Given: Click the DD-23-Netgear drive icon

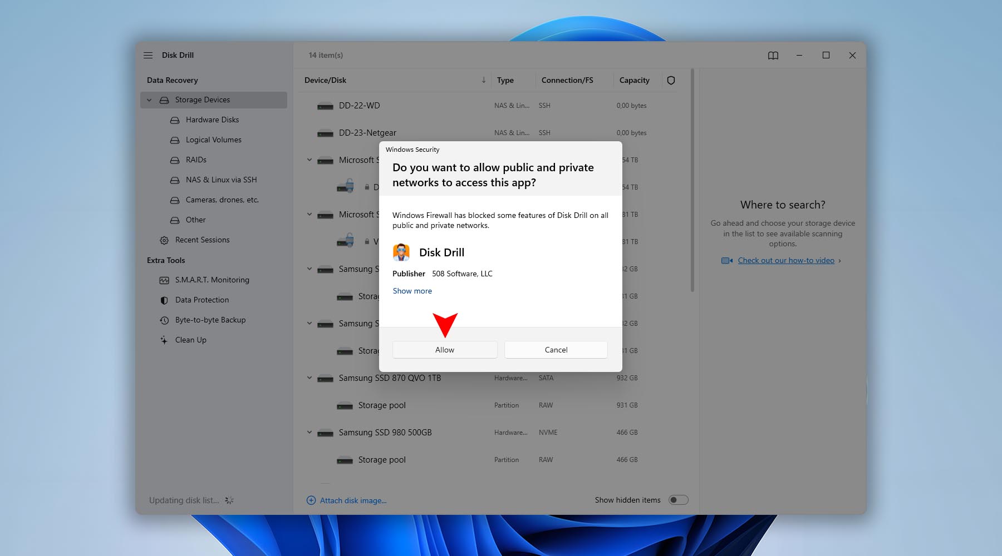Looking at the screenshot, I should [x=325, y=133].
